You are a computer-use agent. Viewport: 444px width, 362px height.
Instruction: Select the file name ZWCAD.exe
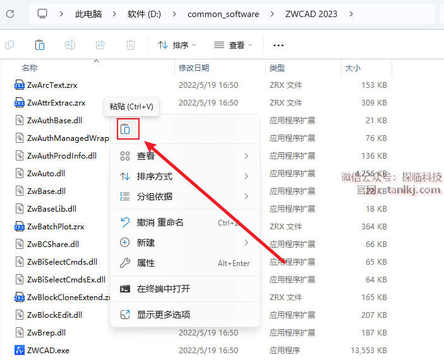pyautogui.click(x=48, y=351)
